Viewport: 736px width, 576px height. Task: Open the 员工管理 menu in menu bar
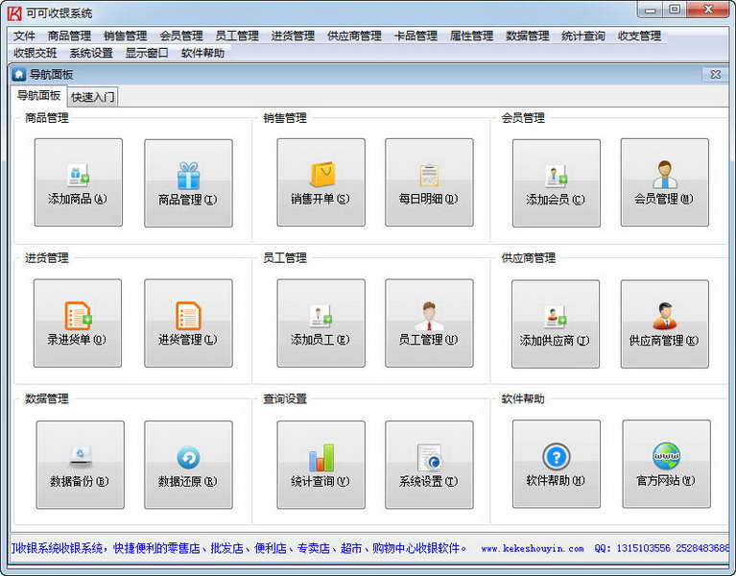pos(237,36)
